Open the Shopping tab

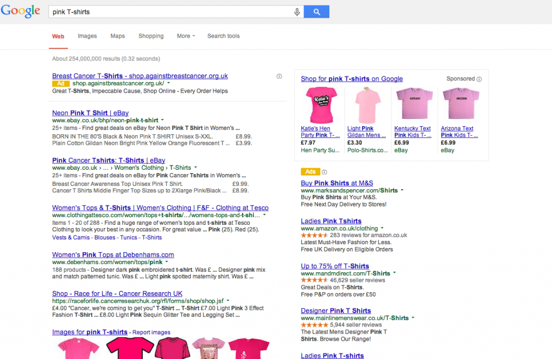coord(151,36)
